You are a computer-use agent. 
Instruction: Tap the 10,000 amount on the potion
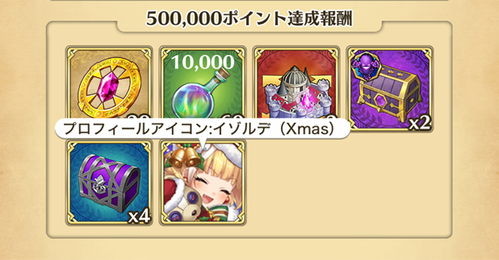click(x=203, y=62)
